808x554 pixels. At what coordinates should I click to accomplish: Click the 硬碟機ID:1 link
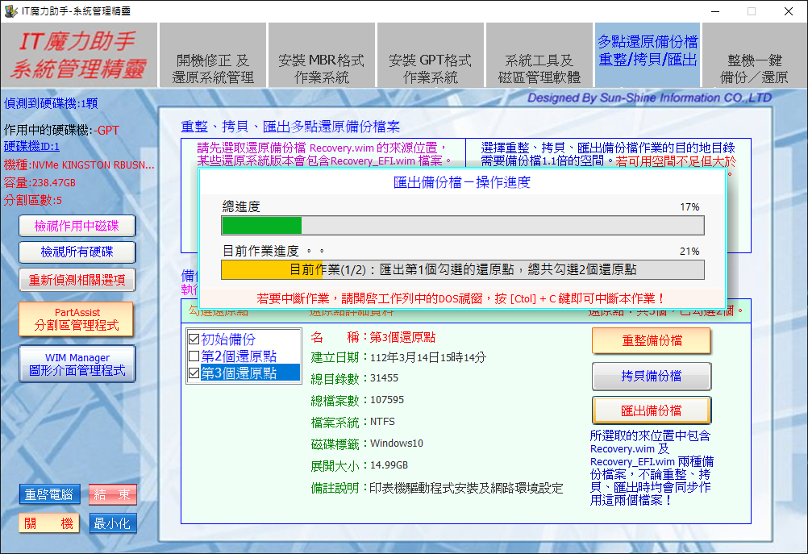(x=32, y=147)
